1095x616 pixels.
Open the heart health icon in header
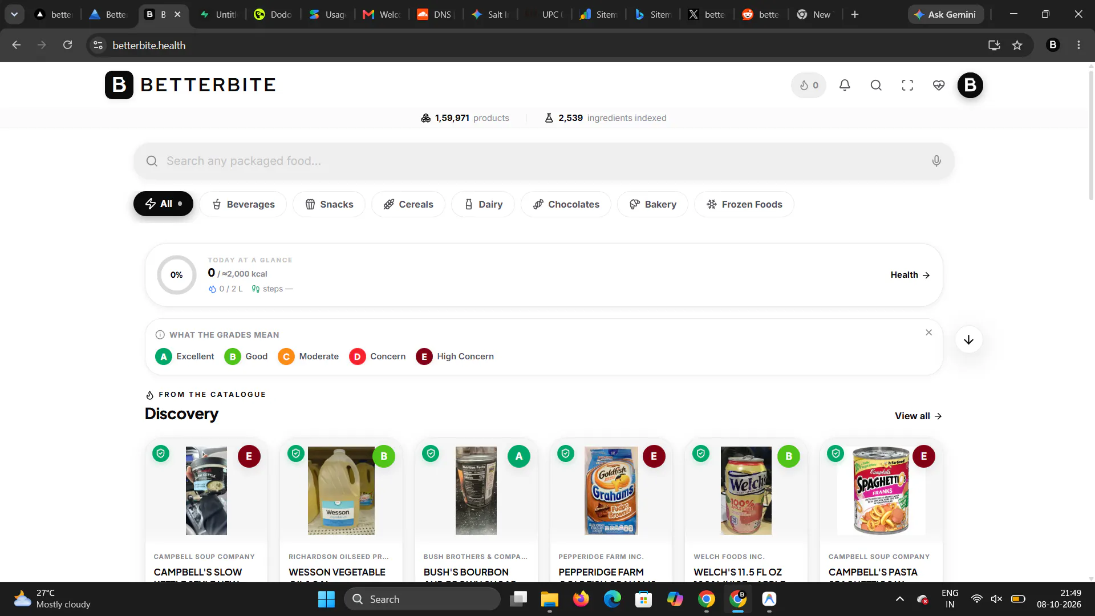[939, 86]
